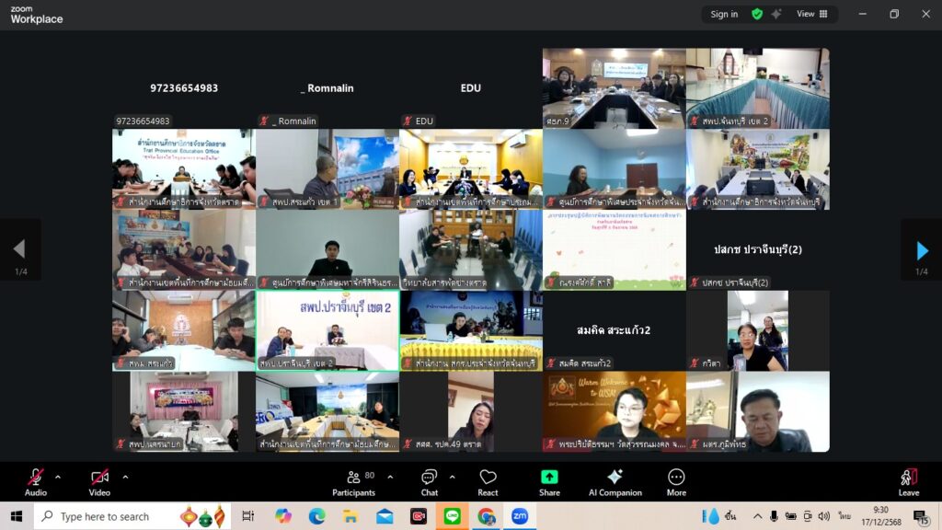Open the Chat panel
Screen dimensions: 942x530
point(429,480)
